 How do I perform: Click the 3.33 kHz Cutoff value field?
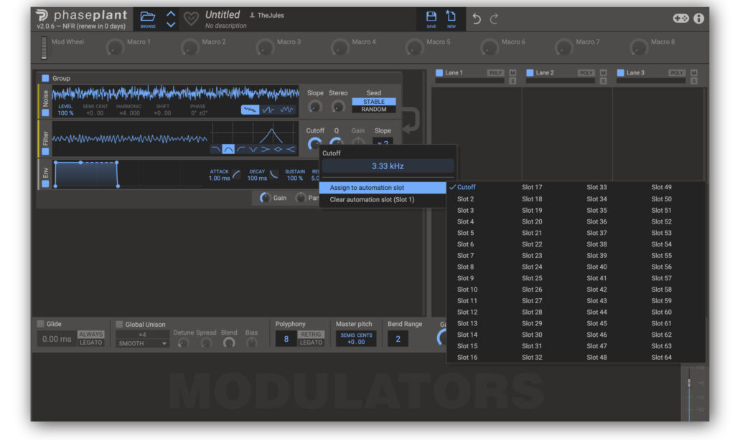388,166
